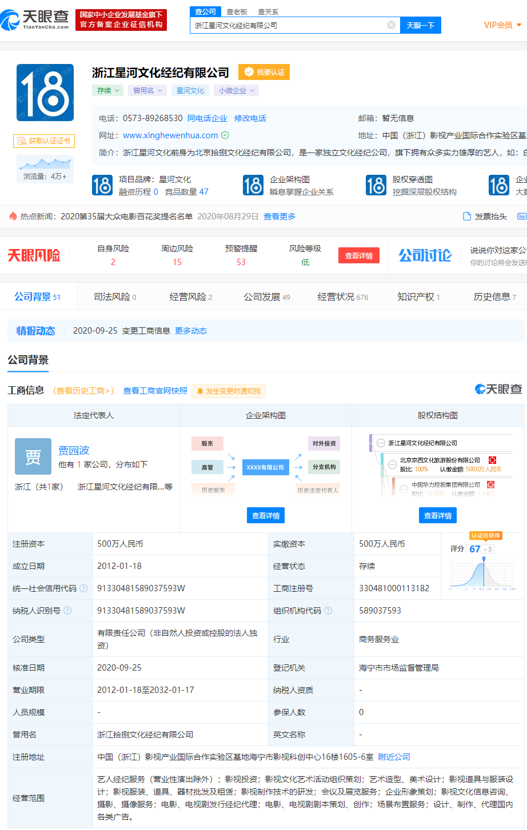Click the 认证后获得 score badge
Image resolution: width=527 pixels, height=830 pixels.
tap(486, 536)
